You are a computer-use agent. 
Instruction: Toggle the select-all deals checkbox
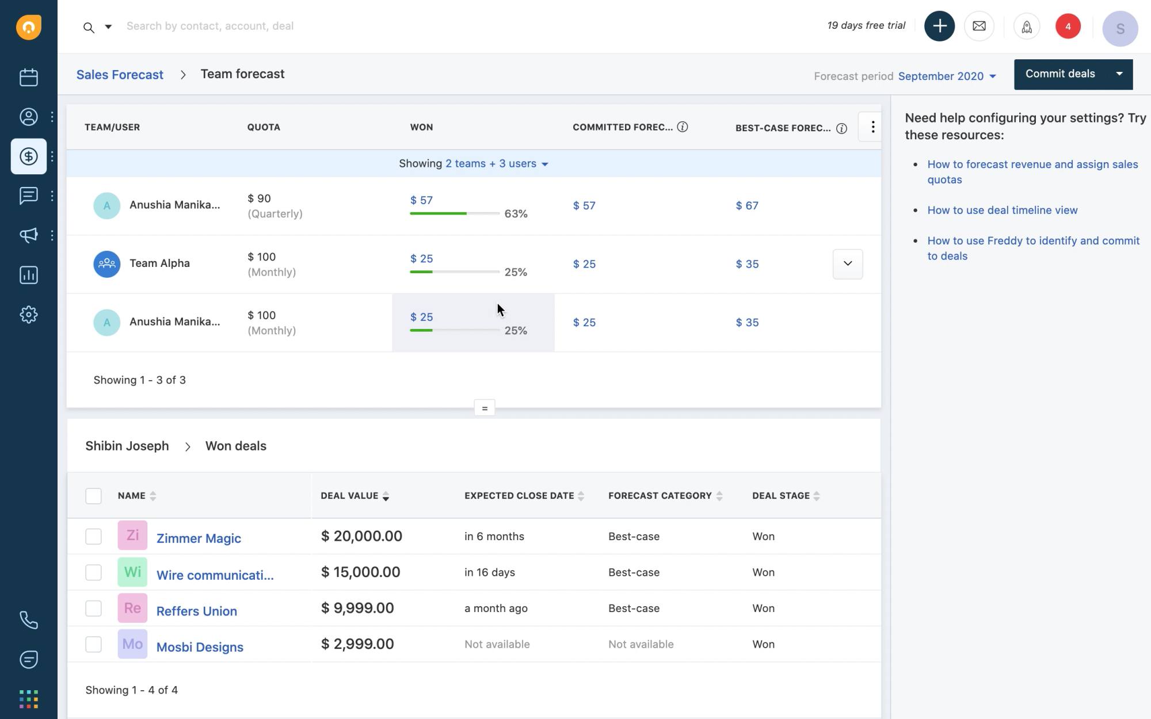(x=93, y=496)
